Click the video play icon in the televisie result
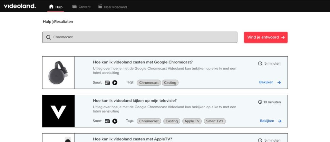 [x=115, y=121]
